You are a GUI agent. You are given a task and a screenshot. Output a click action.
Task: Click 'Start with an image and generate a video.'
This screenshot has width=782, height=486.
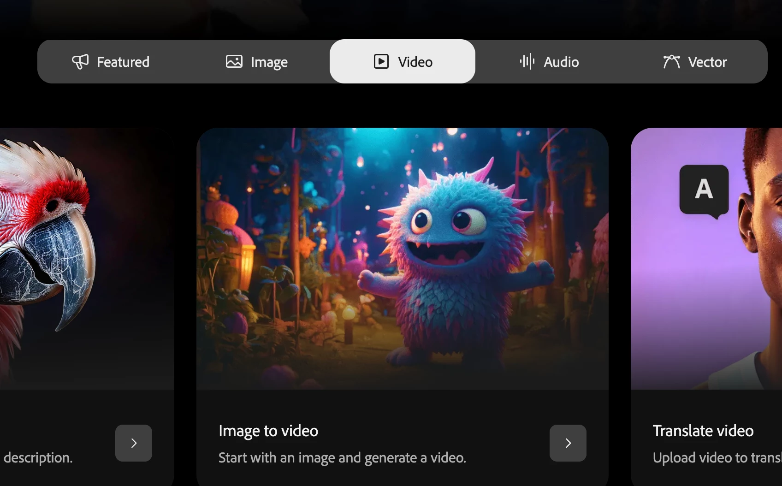pos(342,458)
